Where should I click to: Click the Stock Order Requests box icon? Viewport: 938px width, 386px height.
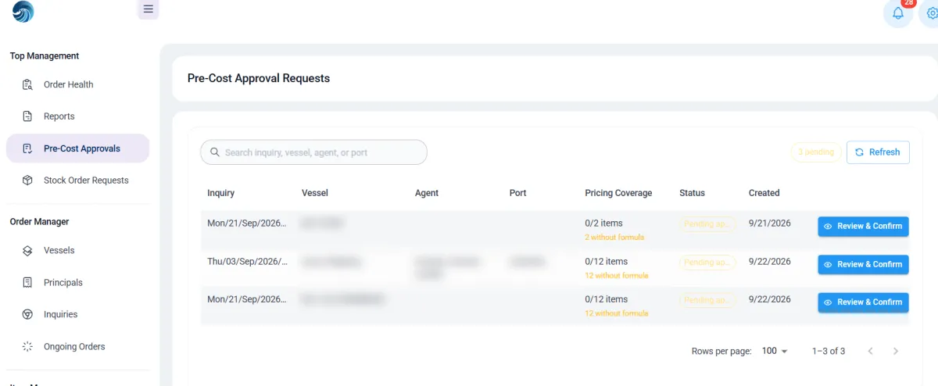[x=27, y=180]
